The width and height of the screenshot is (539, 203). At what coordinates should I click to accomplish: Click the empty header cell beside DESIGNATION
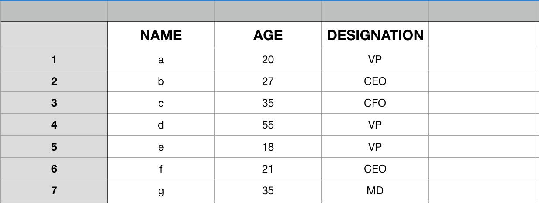tap(482, 35)
